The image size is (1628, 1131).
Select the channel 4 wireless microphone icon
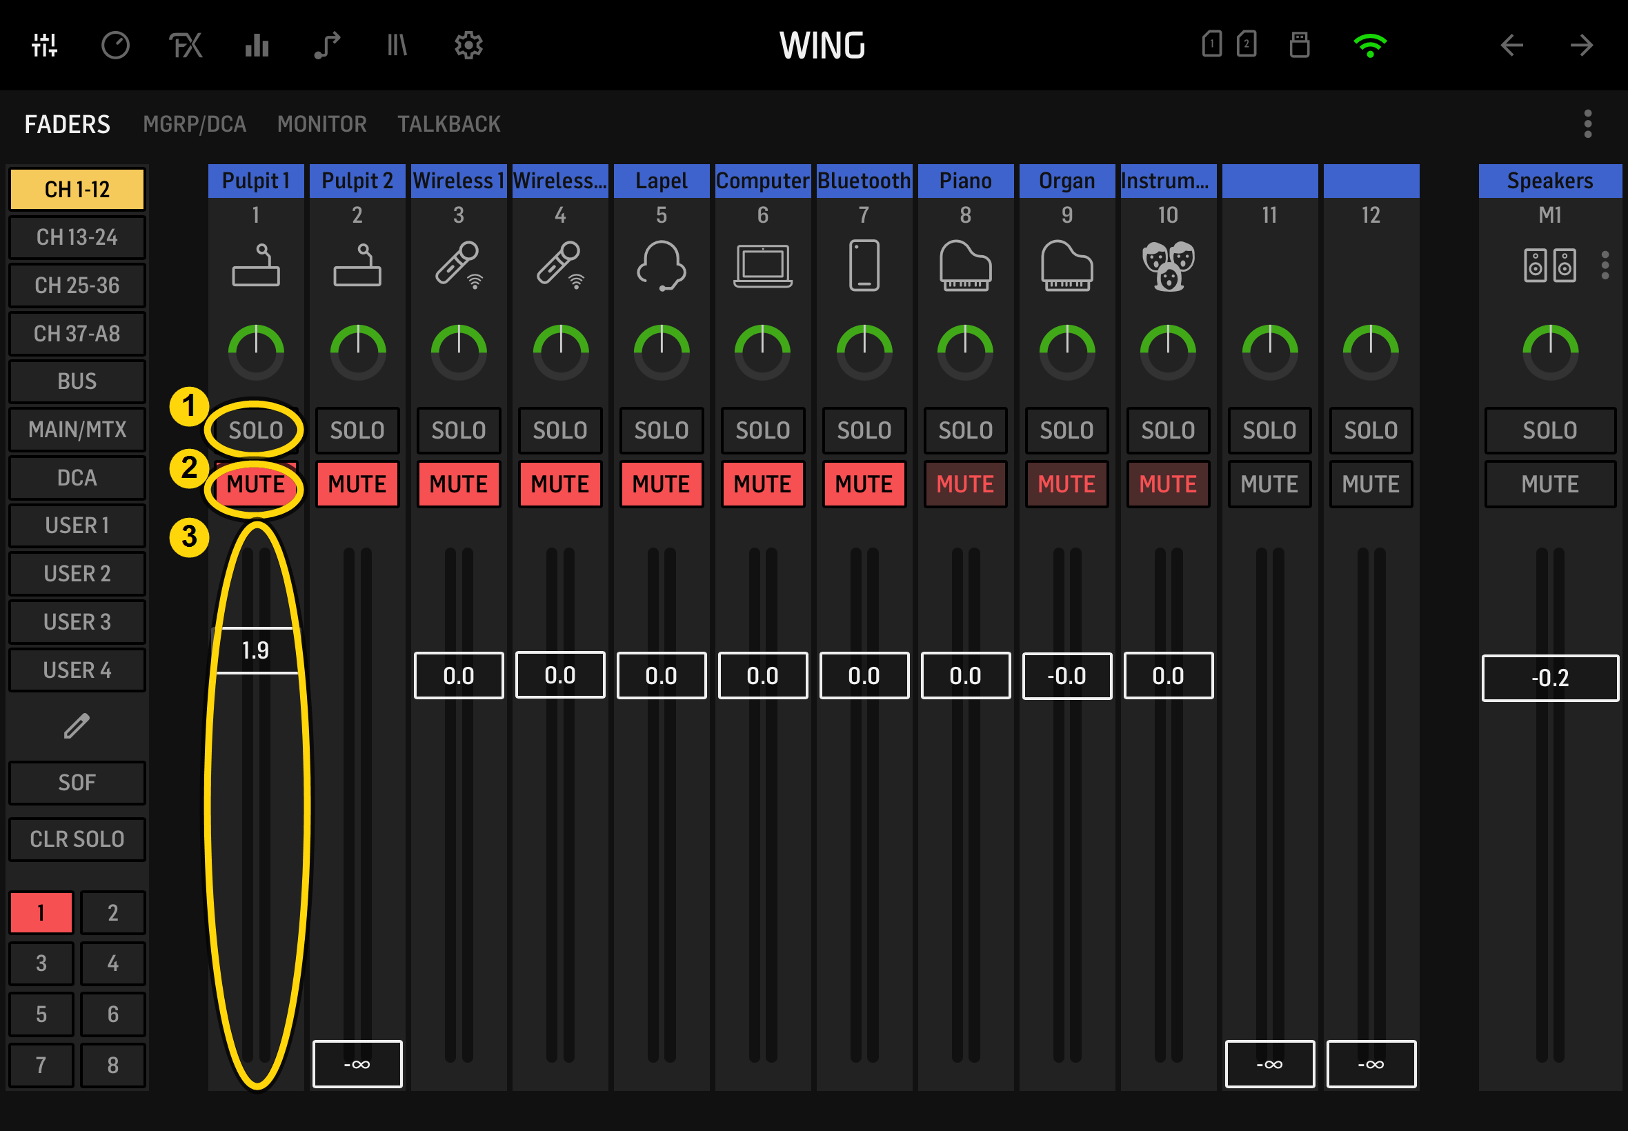point(560,265)
